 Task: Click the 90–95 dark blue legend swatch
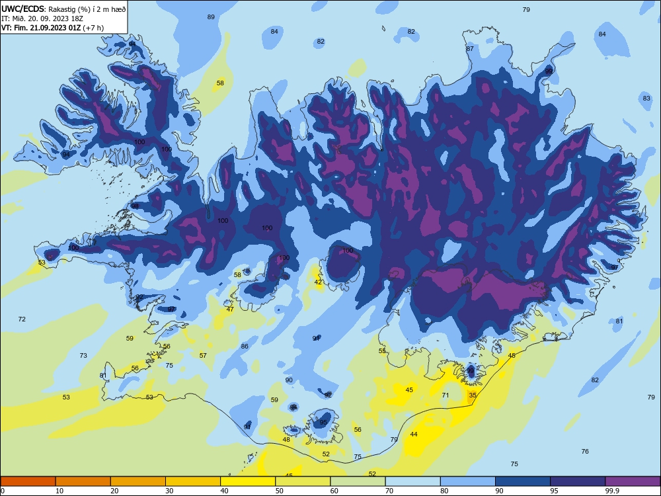tap(523, 481)
